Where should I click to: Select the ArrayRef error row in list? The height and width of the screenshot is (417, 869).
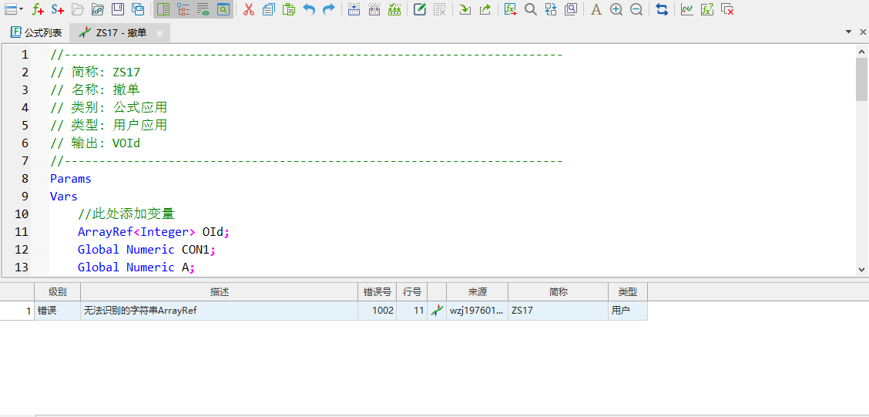tap(219, 311)
